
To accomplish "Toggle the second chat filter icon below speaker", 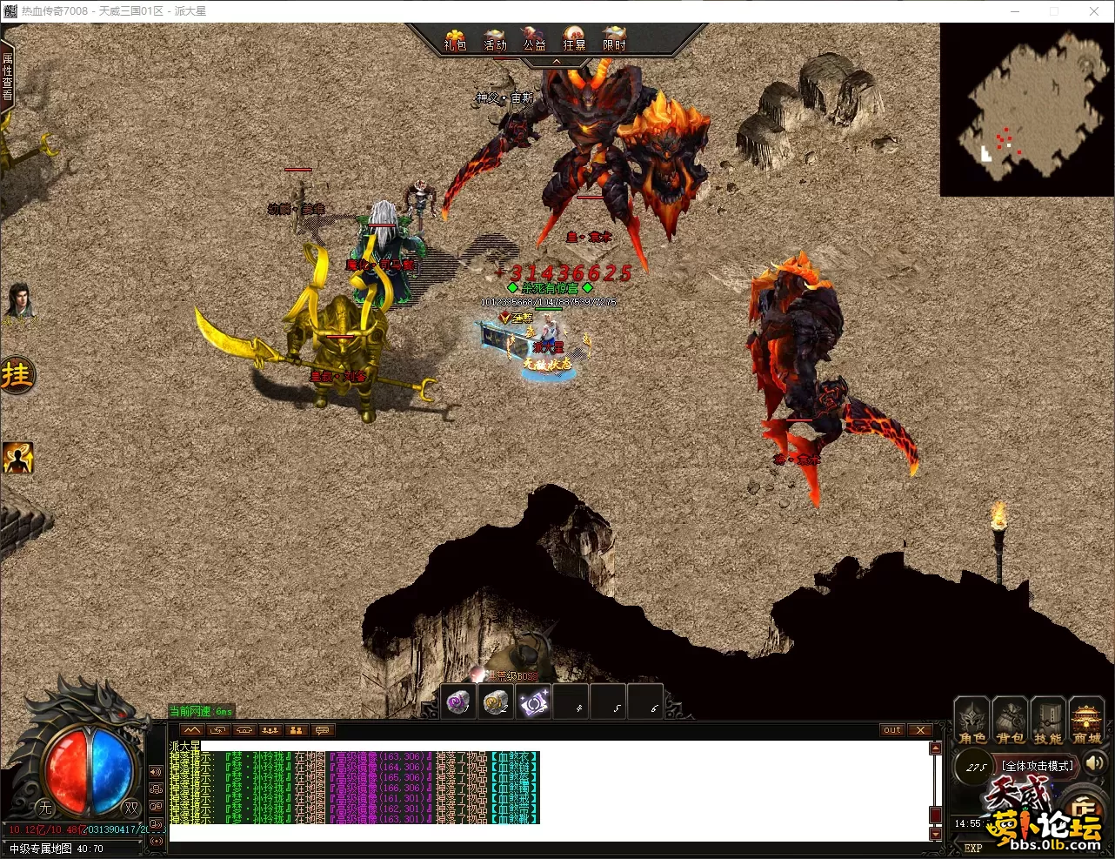I will [x=157, y=789].
